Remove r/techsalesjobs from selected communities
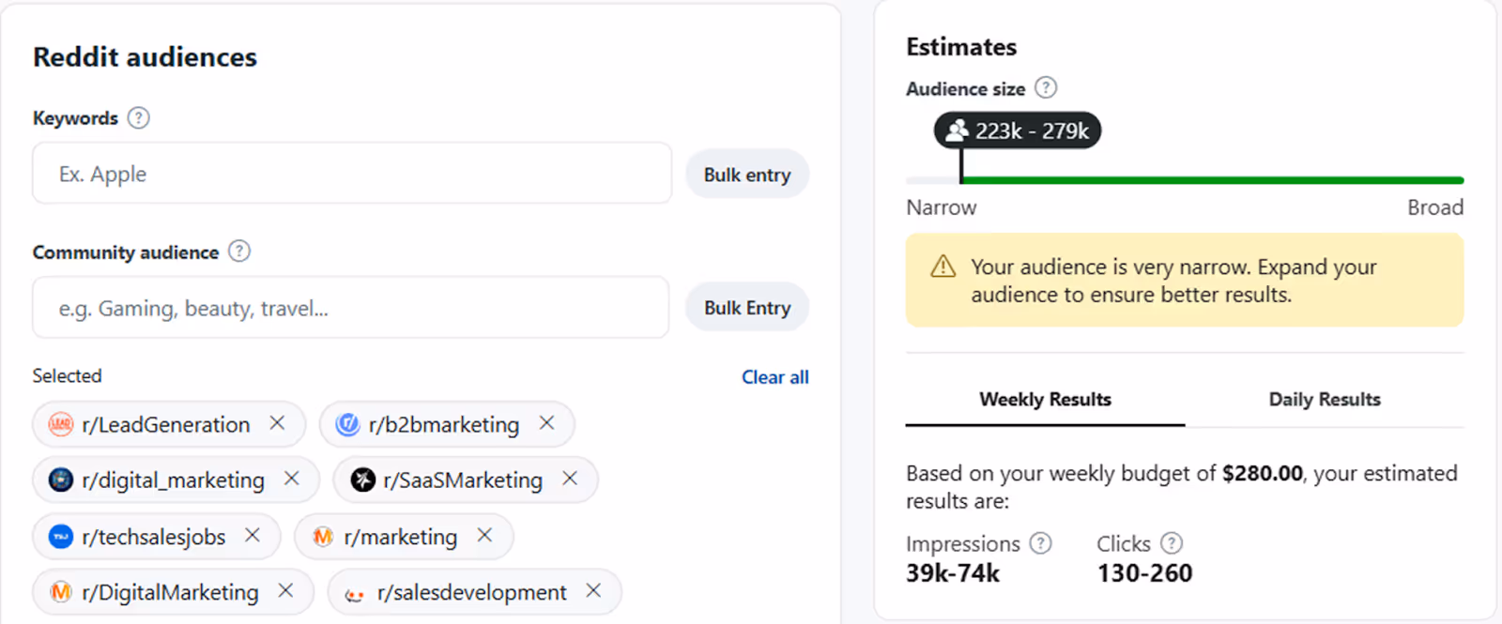1502x624 pixels. click(x=253, y=535)
